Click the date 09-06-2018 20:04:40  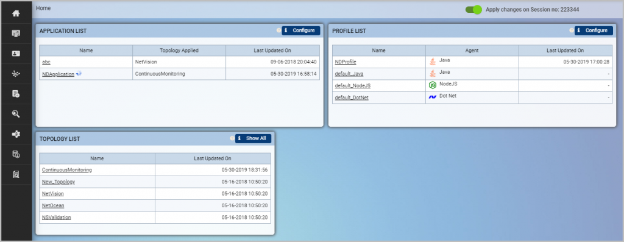(x=294, y=62)
